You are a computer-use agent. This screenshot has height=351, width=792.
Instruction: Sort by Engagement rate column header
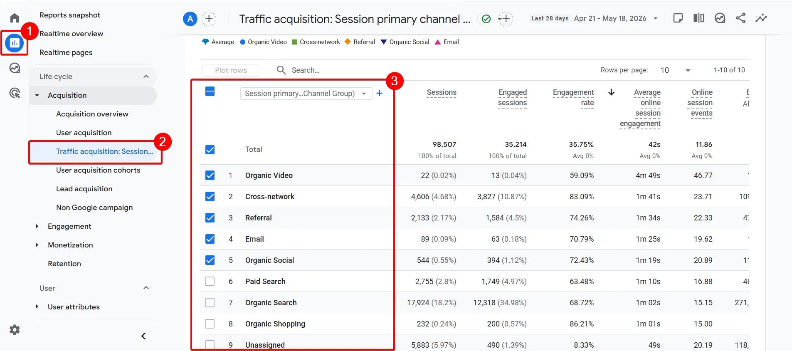(573, 98)
